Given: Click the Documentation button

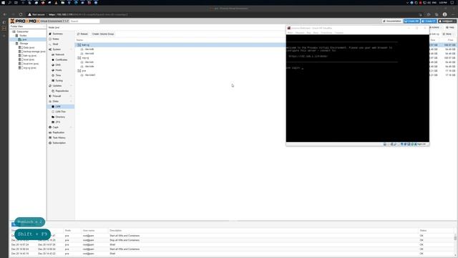Looking at the screenshot, I should pos(392,21).
